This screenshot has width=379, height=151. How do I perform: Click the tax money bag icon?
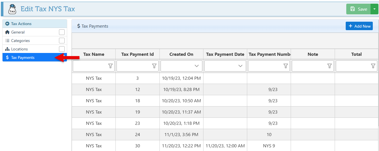pos(12,9)
